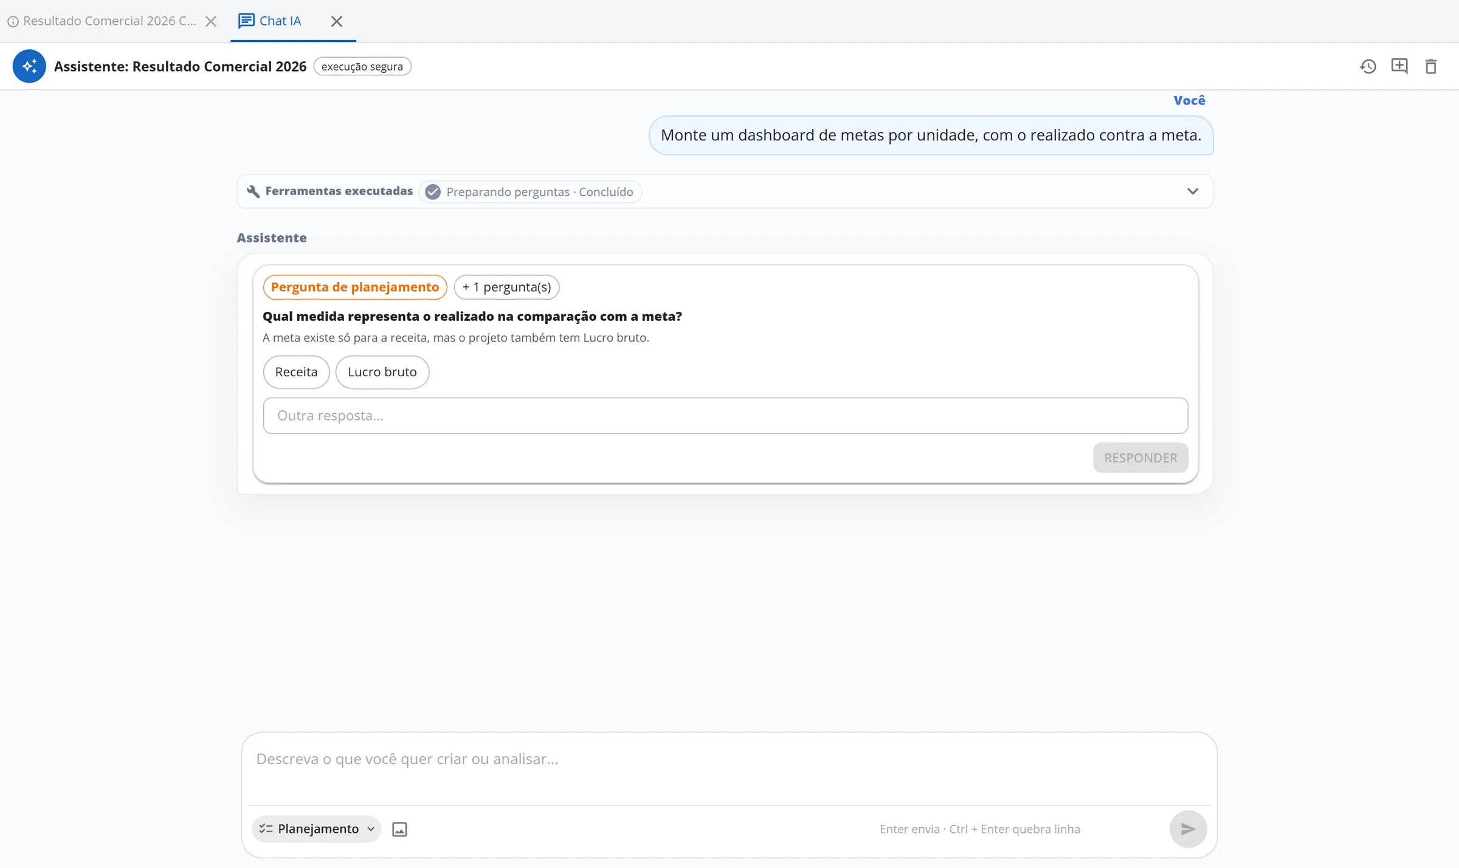This screenshot has width=1459, height=868.
Task: Click the 'Assistente' label above the card
Action: pyautogui.click(x=272, y=238)
